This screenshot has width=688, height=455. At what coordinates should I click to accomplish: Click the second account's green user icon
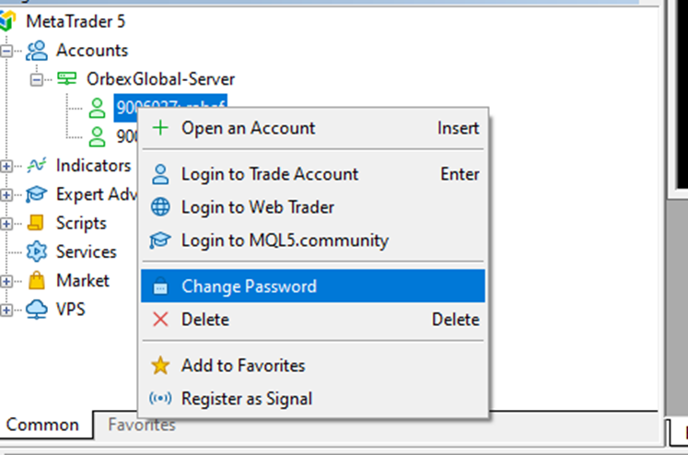(x=97, y=136)
